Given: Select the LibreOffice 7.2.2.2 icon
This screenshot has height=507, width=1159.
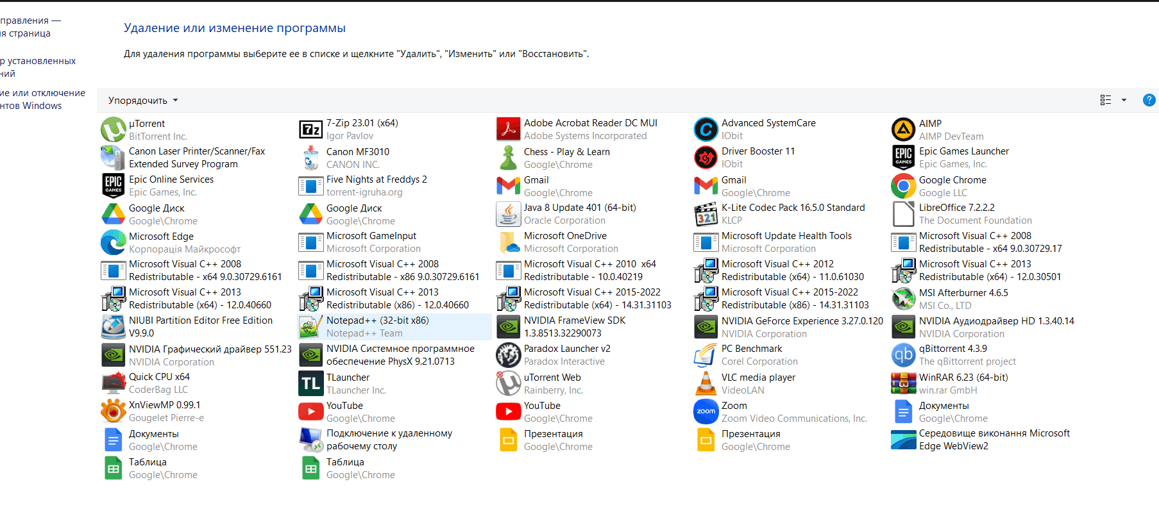Looking at the screenshot, I should tap(904, 214).
